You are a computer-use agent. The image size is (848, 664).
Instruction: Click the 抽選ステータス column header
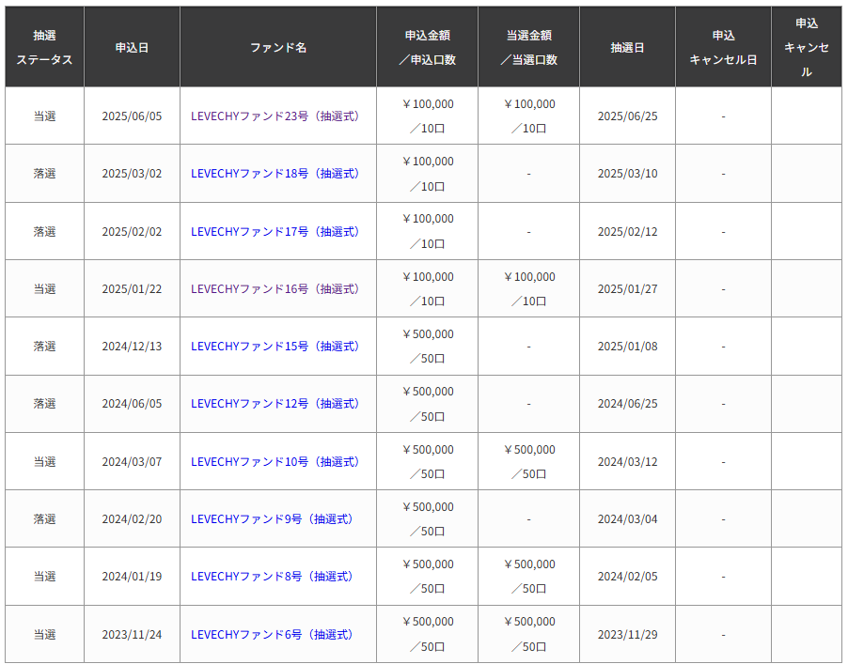tap(44, 47)
